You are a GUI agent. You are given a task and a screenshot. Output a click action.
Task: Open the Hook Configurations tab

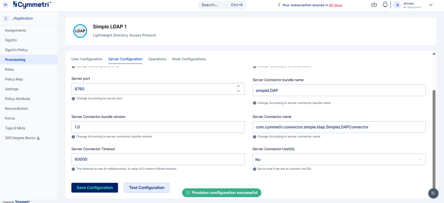(189, 59)
